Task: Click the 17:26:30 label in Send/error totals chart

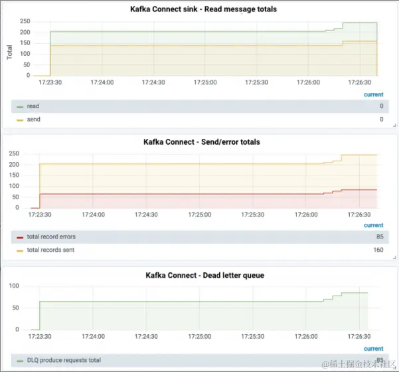Action: [x=359, y=215]
